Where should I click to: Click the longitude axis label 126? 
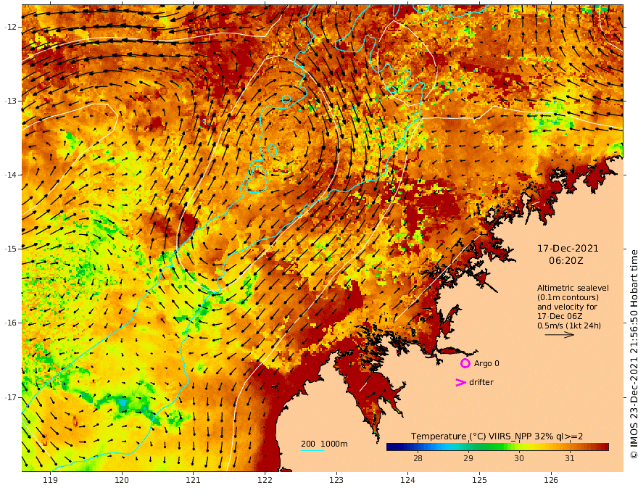pos(551,481)
